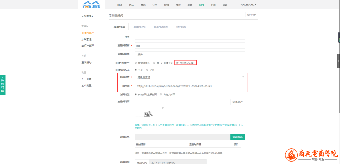Select the 智能摄像头 platform type radio
Screen dimensions: 340x164
136,63
